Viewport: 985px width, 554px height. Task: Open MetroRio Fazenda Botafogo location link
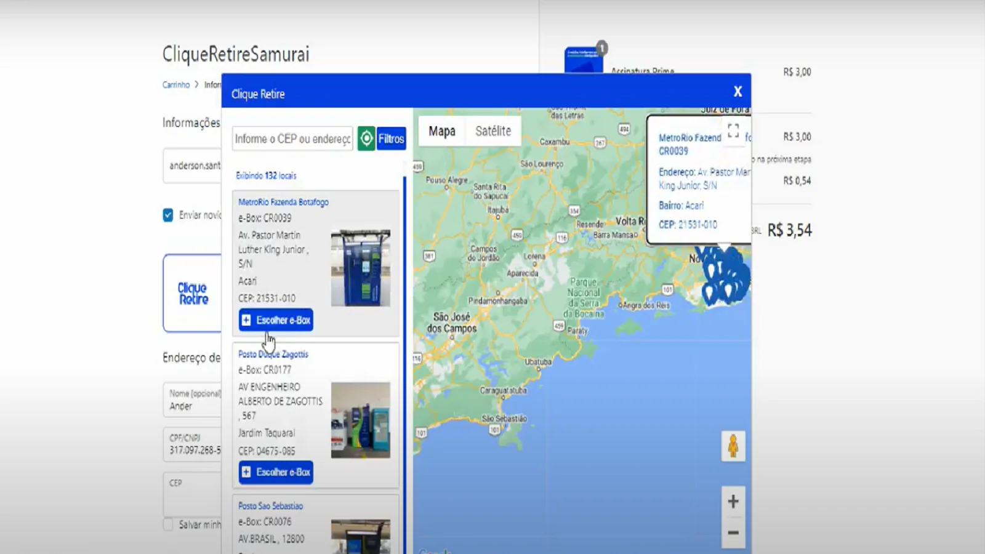click(283, 202)
